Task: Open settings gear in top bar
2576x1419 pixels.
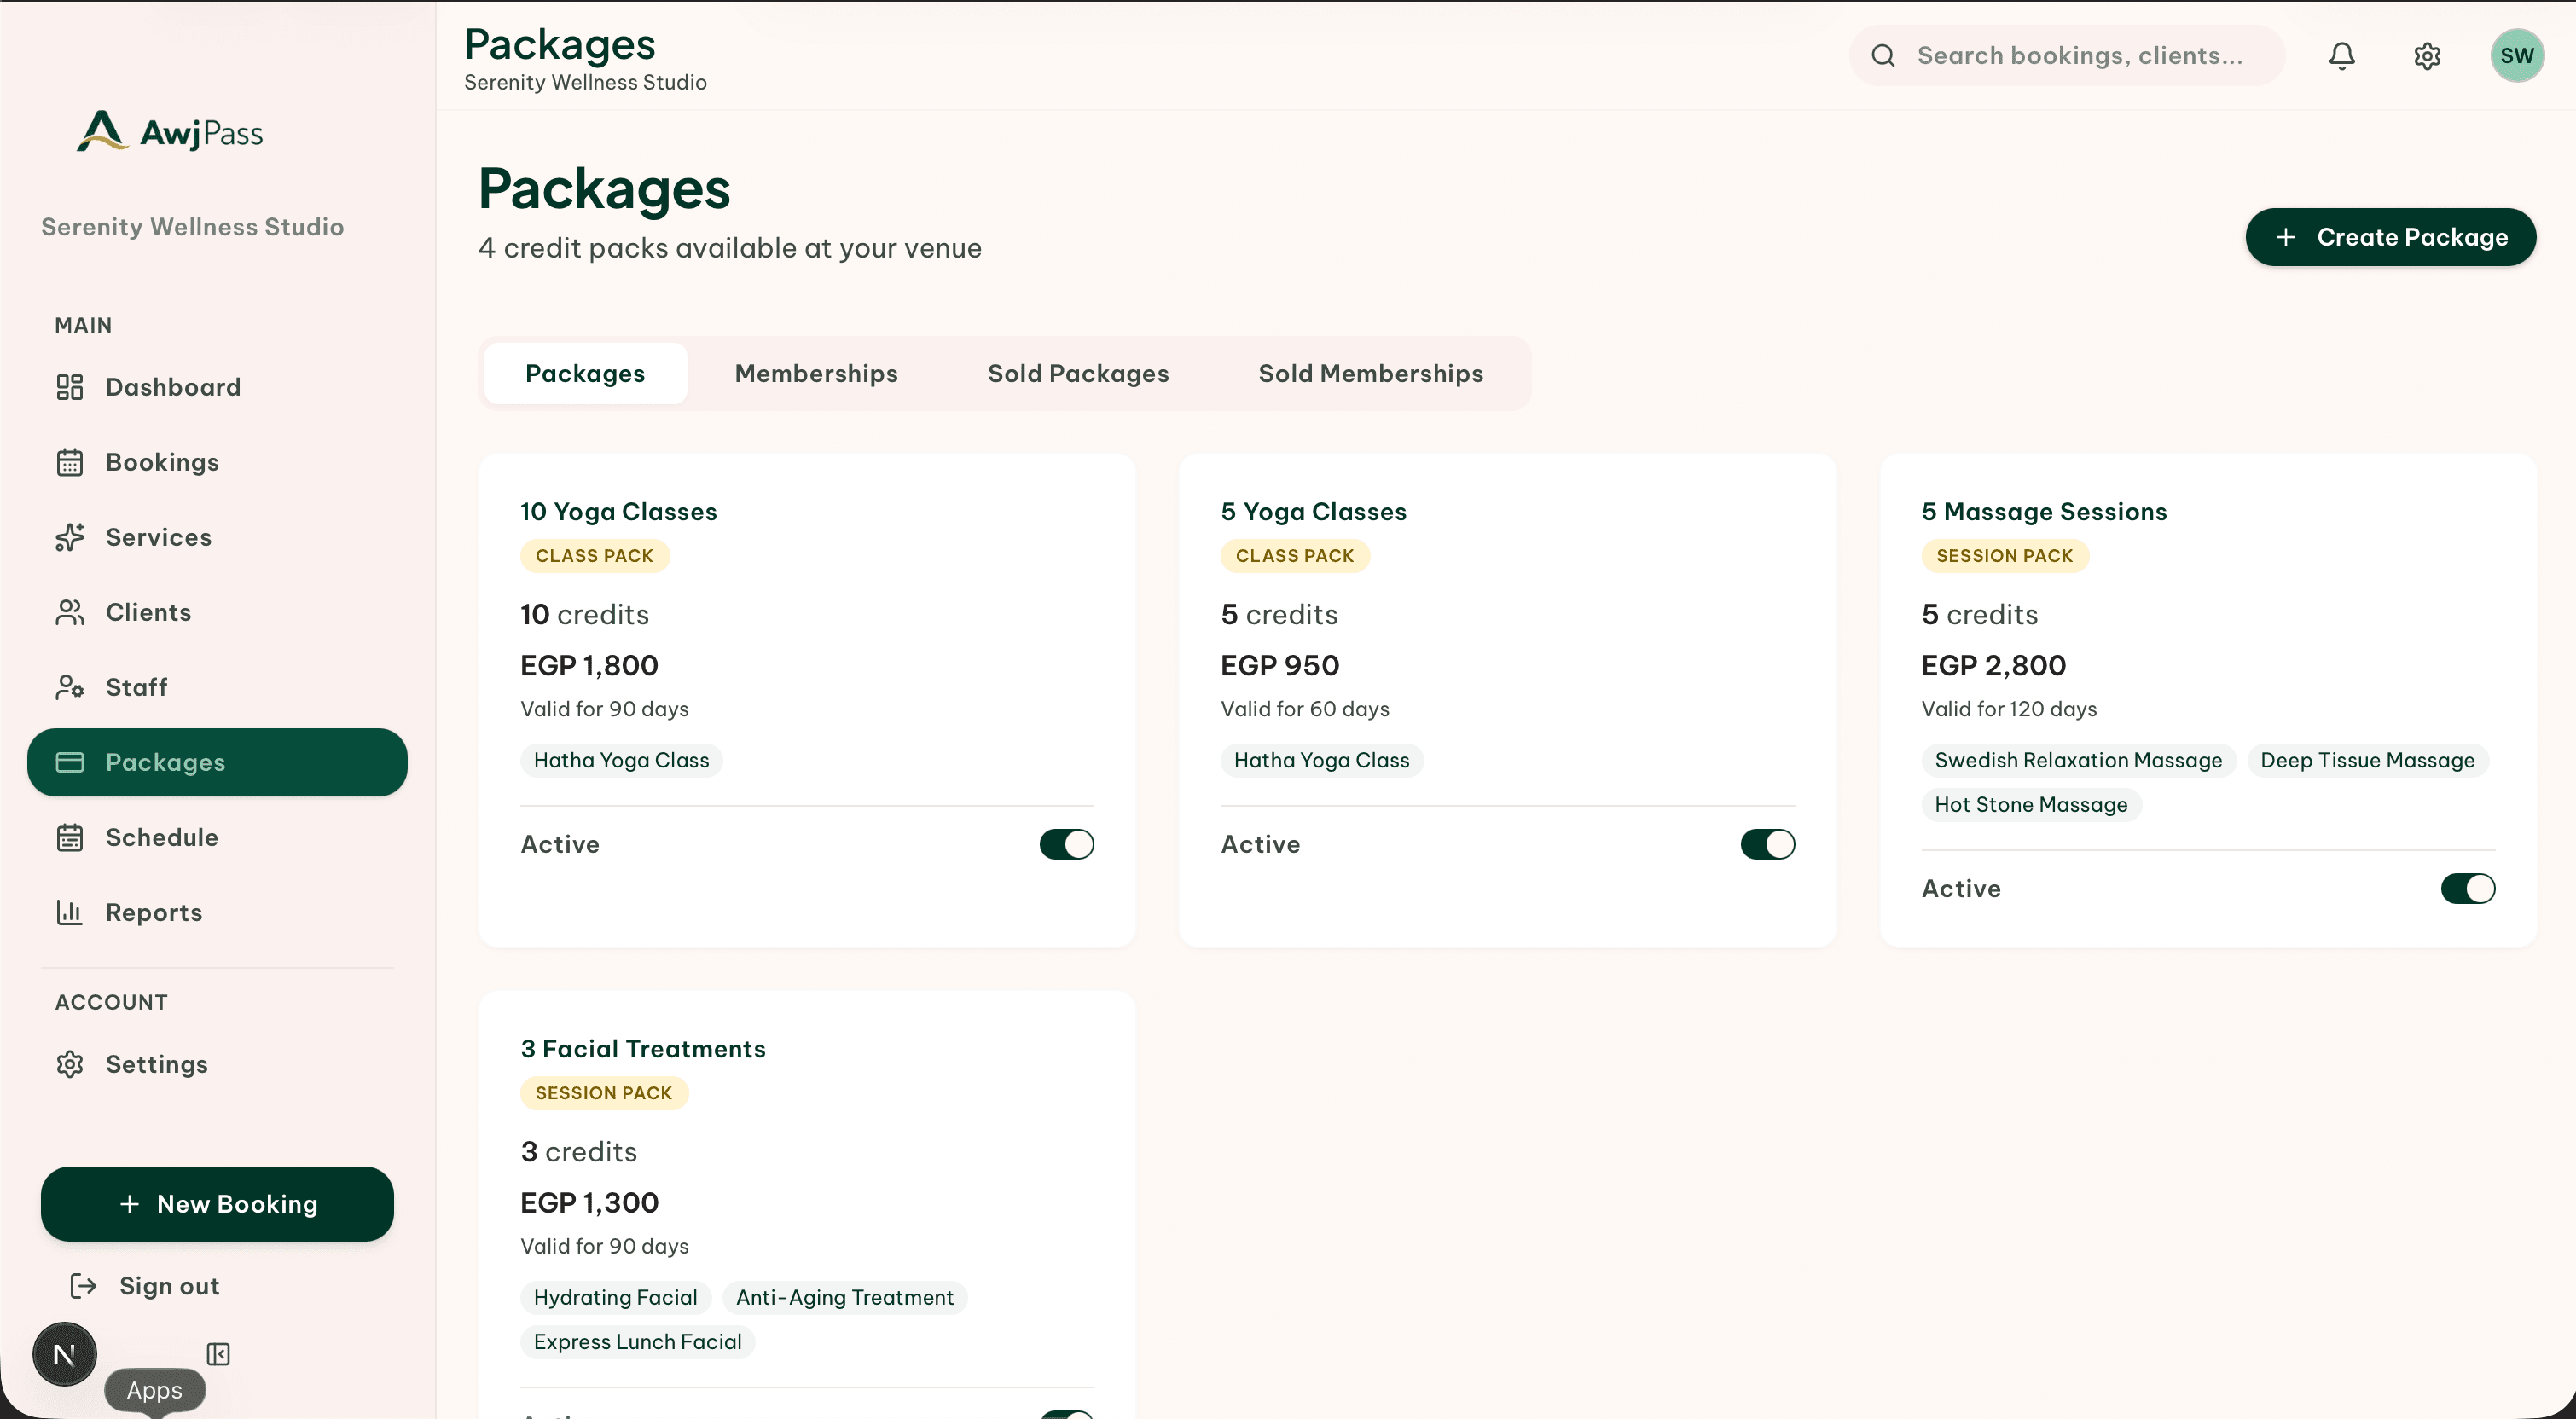Action: click(2427, 56)
